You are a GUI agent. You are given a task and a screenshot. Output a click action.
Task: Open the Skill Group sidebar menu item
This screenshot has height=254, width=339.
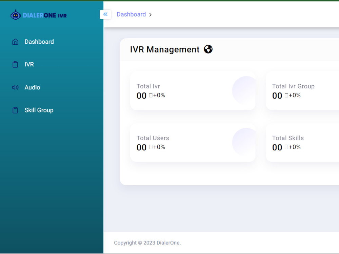pyautogui.click(x=39, y=110)
